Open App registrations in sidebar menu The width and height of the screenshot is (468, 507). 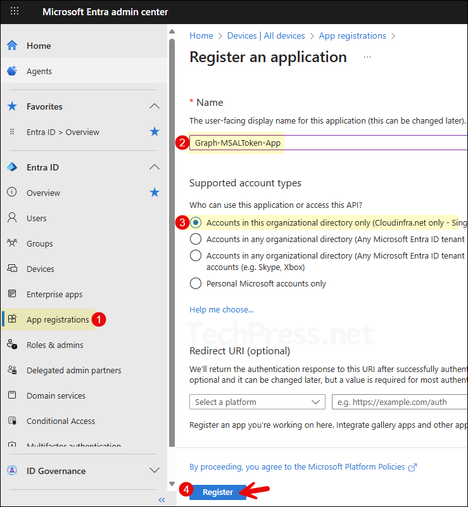point(58,319)
